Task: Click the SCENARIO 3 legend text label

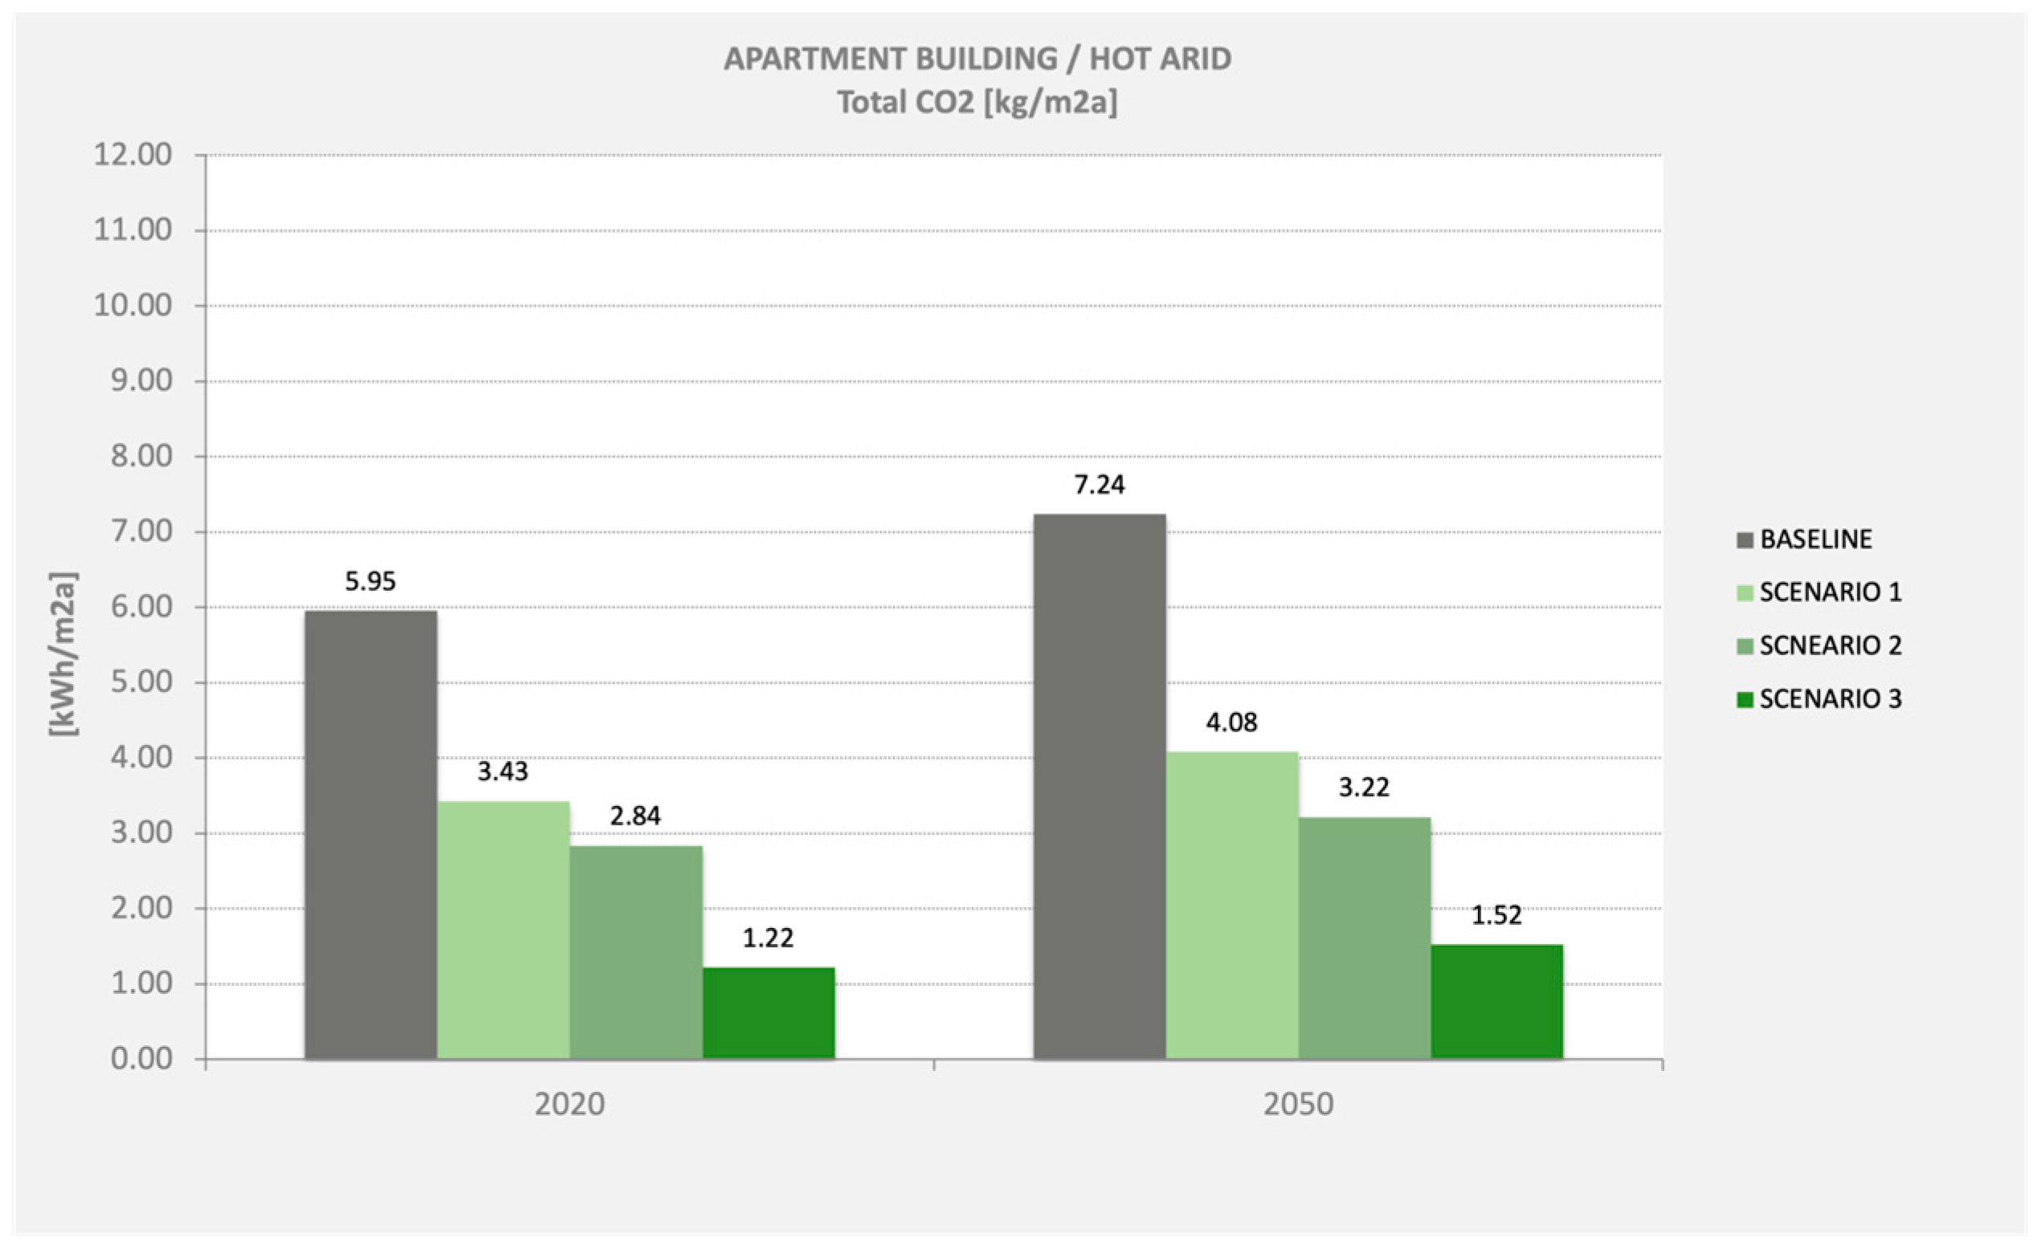Action: tap(1830, 699)
